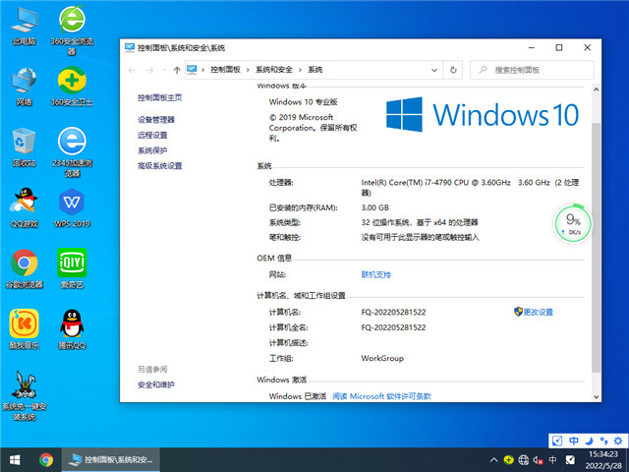The height and width of the screenshot is (472, 629).
Task: Click the 9% floating performance widget
Action: click(x=573, y=223)
